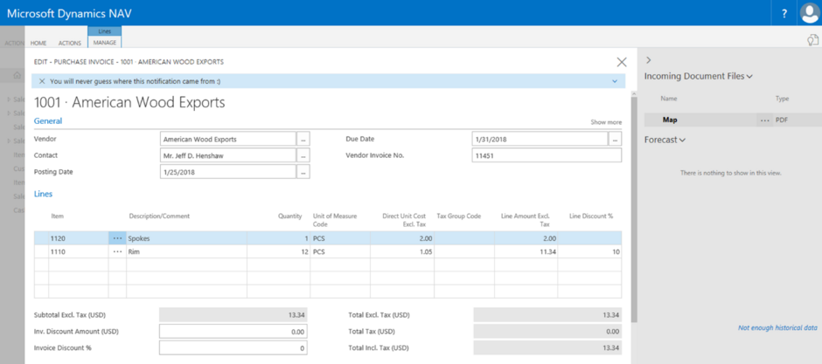Click the home icon in the sidebar
The height and width of the screenshot is (364, 822).
pyautogui.click(x=17, y=75)
